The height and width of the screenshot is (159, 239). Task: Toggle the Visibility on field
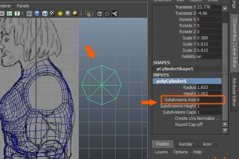coord(206,56)
